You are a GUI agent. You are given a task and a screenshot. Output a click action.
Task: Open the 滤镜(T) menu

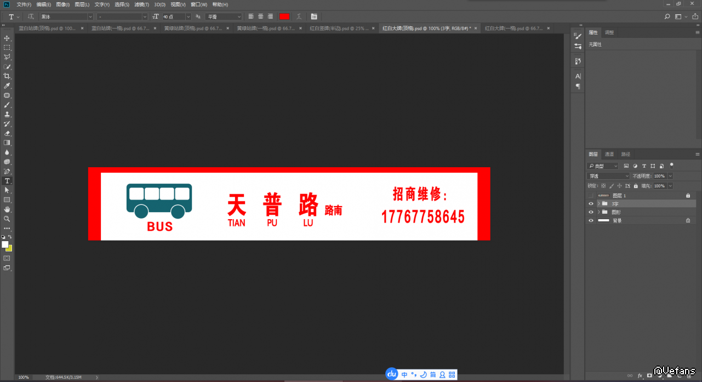click(x=142, y=4)
